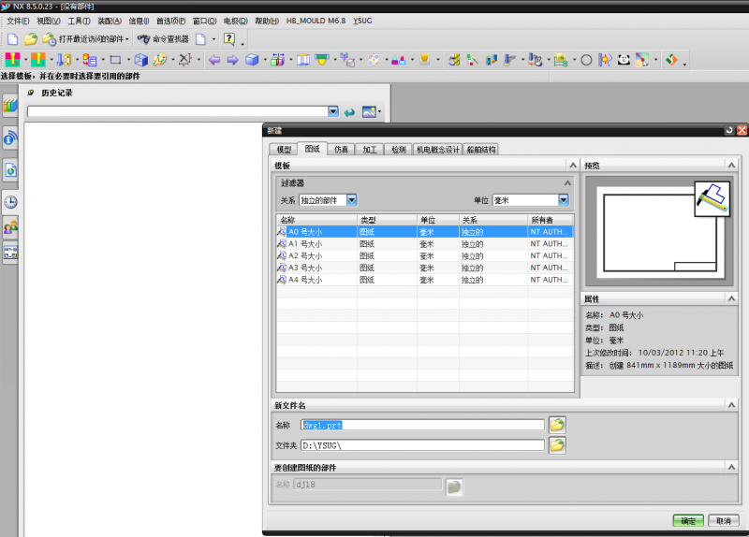Viewport: 749px width, 537px height.
Task: Click the Open folder icon in top toolbar
Action: pyautogui.click(x=31, y=38)
